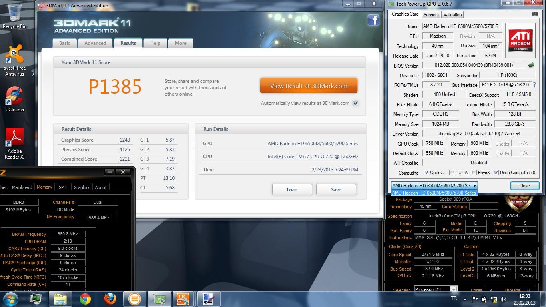This screenshot has width=546, height=307.
Task: Open the About tab in CPU-Z
Action: coord(101,187)
